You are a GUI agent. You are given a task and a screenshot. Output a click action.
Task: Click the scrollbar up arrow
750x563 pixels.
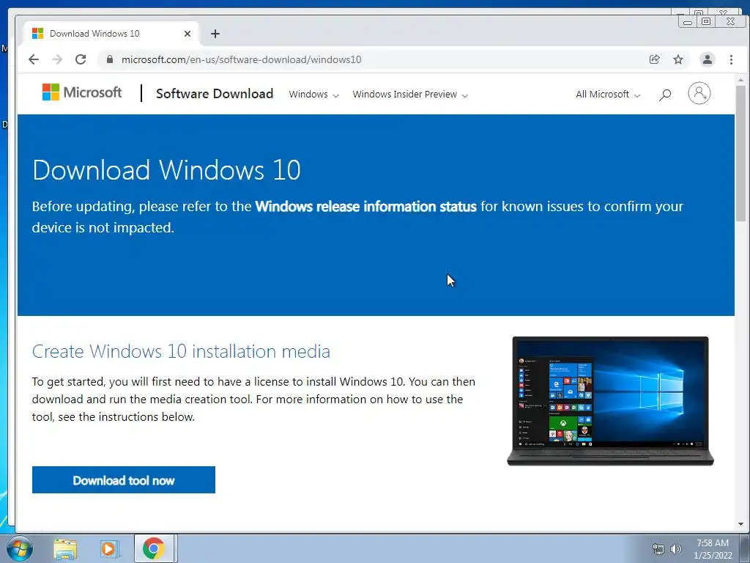[x=740, y=80]
